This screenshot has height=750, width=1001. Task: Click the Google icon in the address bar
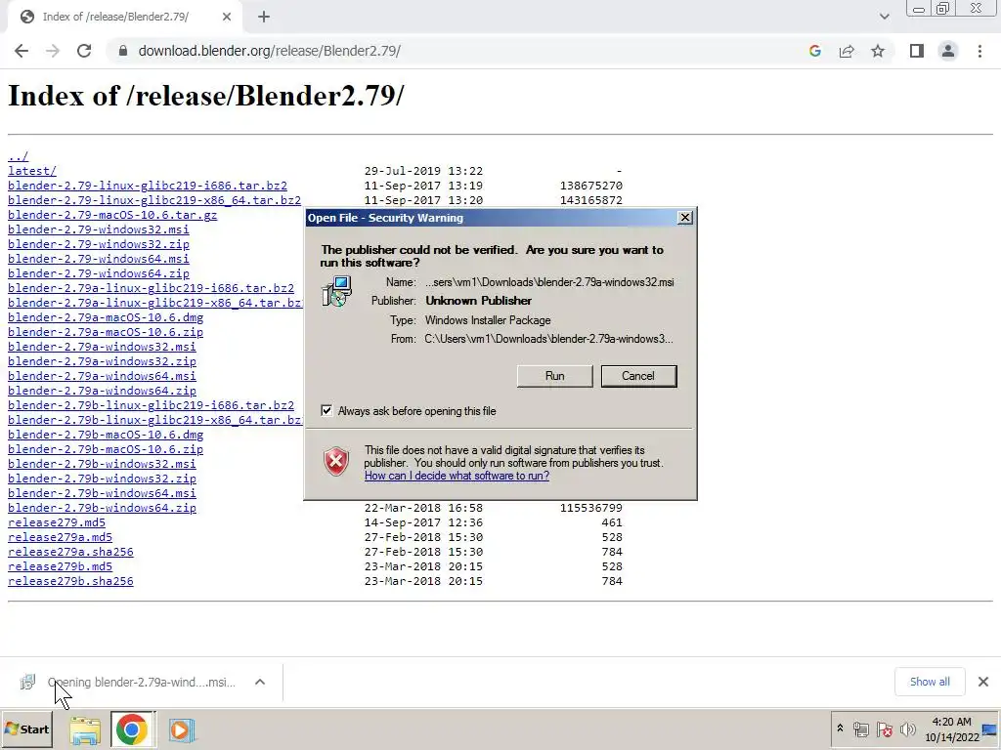(814, 51)
